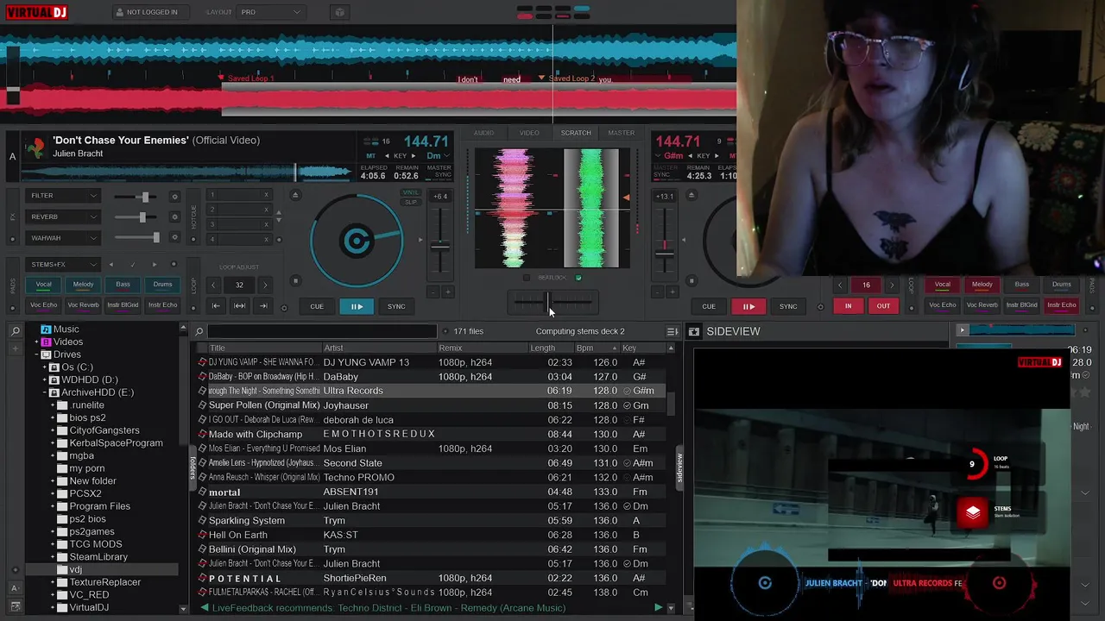Toggle Drums stem pad on deck A
The image size is (1105, 621).
point(162,285)
